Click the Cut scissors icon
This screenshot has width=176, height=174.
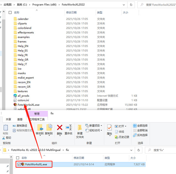point(4,138)
